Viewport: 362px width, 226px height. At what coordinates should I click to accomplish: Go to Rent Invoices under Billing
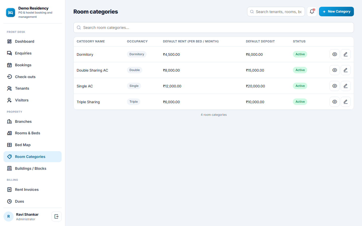(x=32, y=190)
